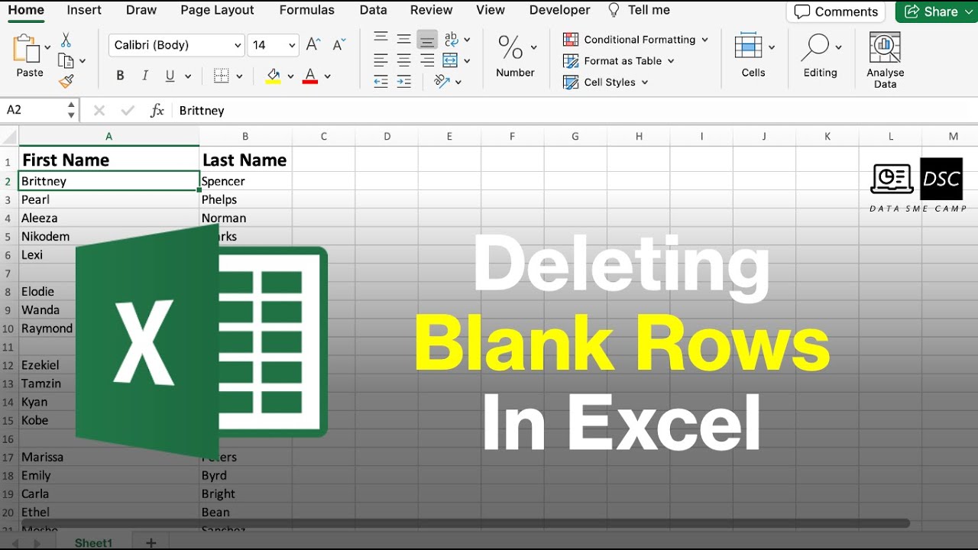Enable middle vertical alignment
Viewport: 978px width, 550px height.
coord(404,38)
